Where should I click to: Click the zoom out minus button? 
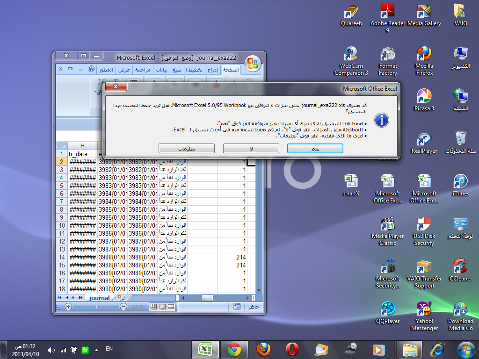click(123, 307)
